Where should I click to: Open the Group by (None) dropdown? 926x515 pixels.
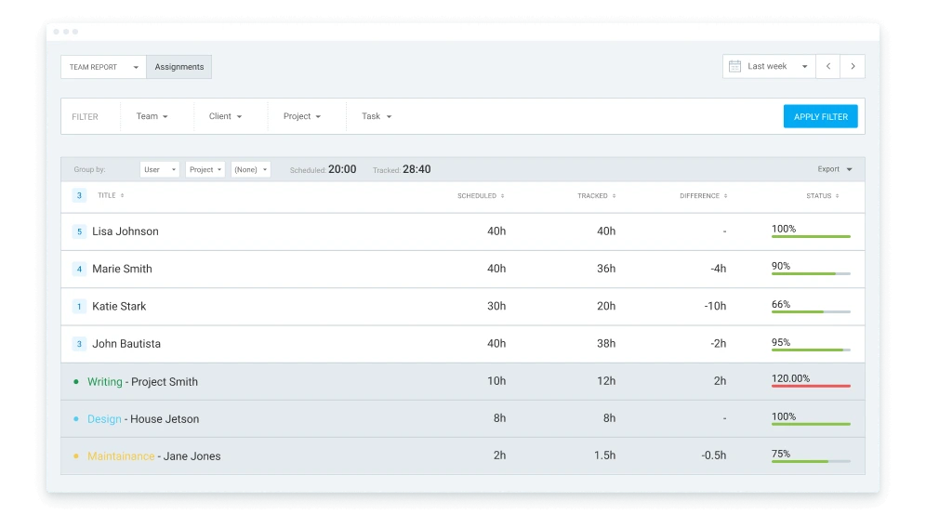click(250, 169)
